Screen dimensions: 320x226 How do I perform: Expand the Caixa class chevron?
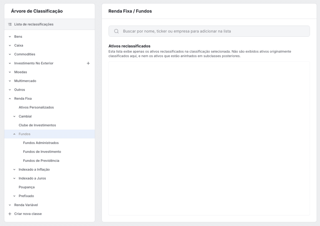10,46
